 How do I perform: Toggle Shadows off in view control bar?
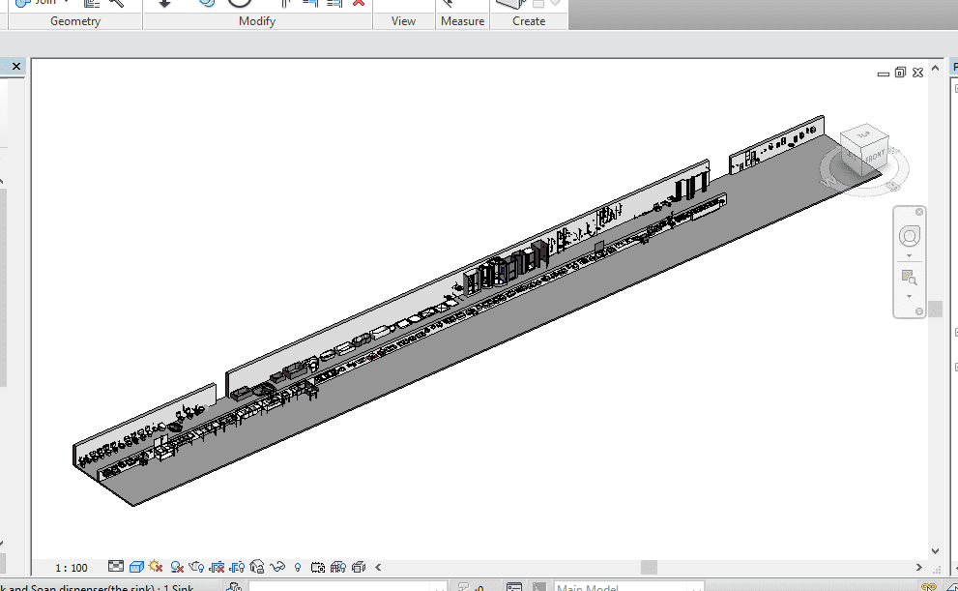coord(177,567)
